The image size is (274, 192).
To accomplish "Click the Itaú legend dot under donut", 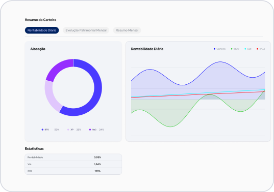I will pos(90,130).
